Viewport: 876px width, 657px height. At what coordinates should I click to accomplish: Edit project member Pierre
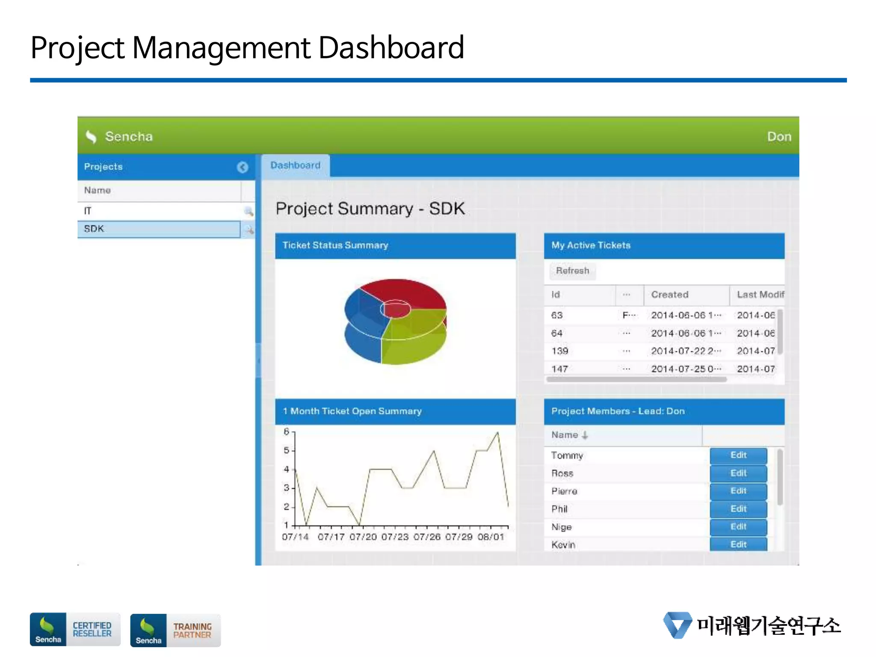738,491
